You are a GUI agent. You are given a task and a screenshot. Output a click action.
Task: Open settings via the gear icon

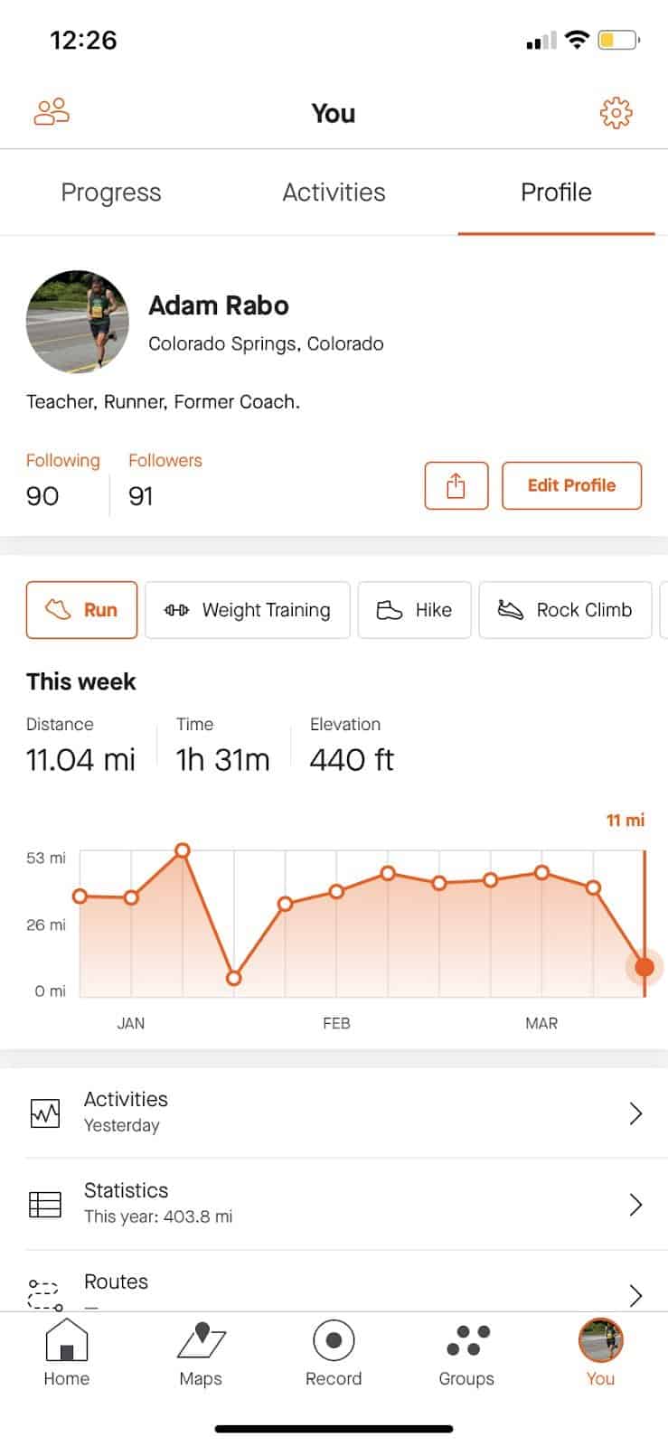616,112
